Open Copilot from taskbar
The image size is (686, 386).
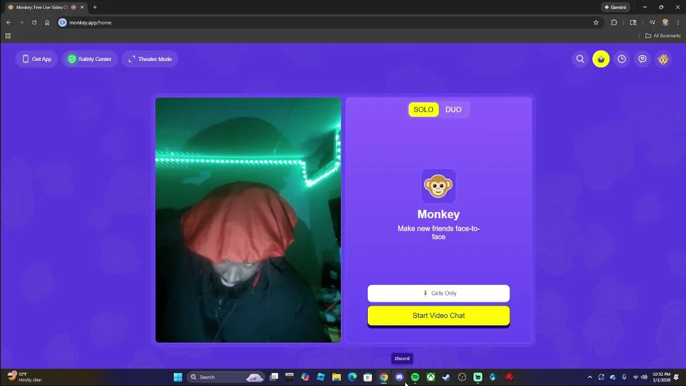click(305, 377)
